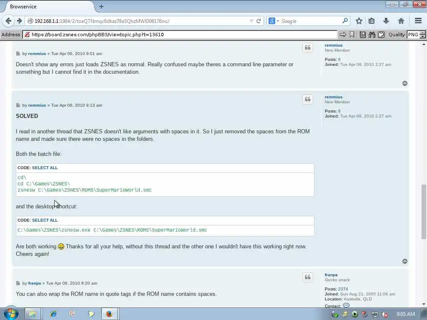
Task: Click franpa's post count 2374
Action: [x=343, y=289]
